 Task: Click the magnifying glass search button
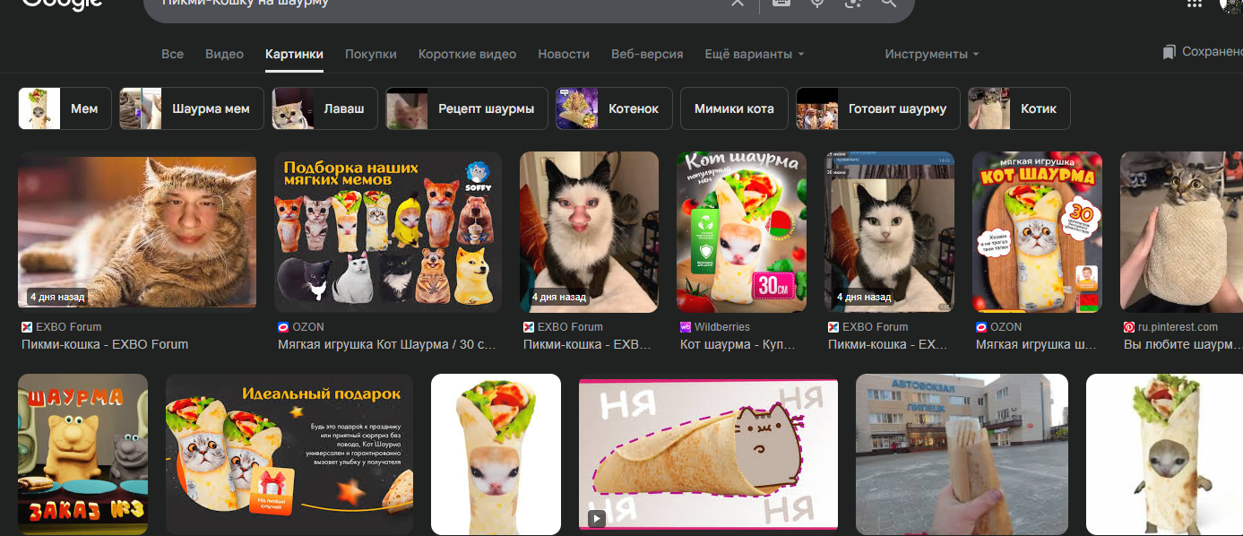(888, 4)
